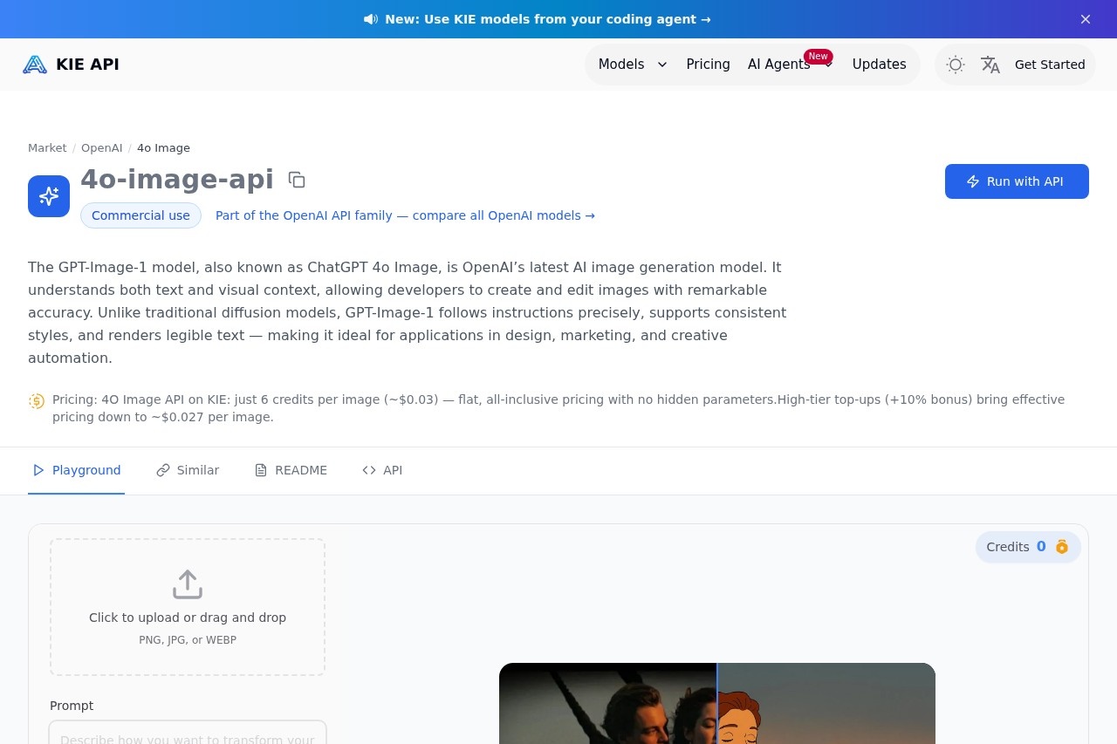Click the upload arrow icon
The width and height of the screenshot is (1117, 744).
(x=188, y=584)
